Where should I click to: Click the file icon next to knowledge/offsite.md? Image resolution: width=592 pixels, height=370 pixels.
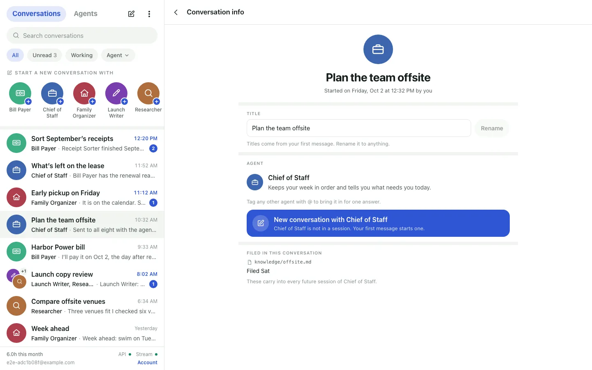[249, 262]
